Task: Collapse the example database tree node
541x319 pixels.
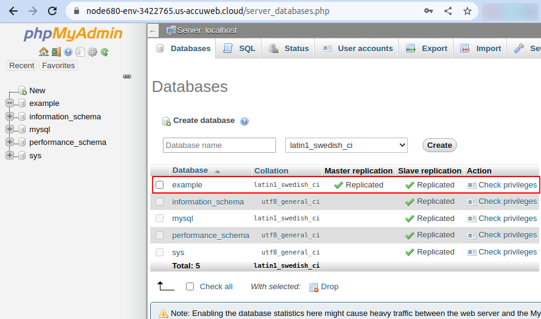Action: (x=10, y=103)
